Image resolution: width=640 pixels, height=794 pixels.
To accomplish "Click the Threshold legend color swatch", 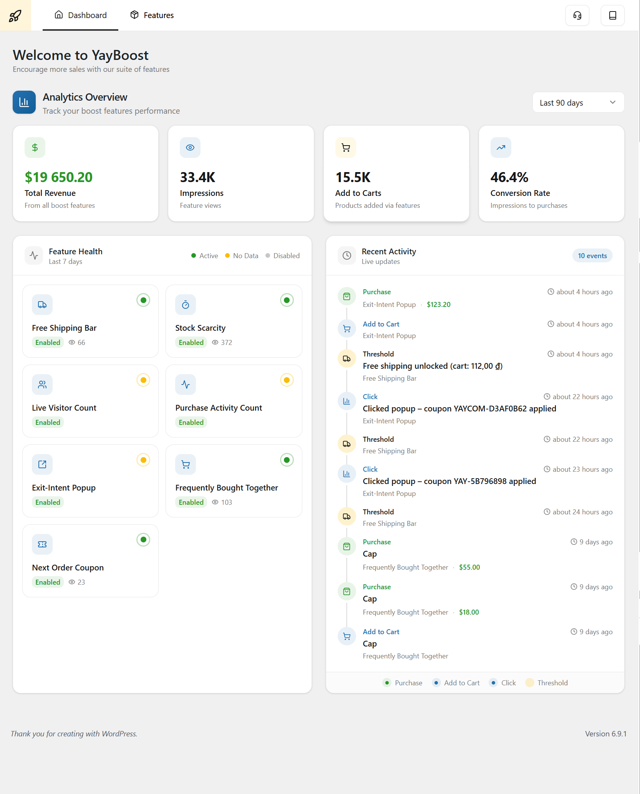I will [x=530, y=683].
